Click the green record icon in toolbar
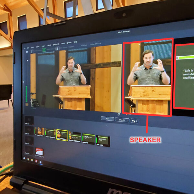The height and width of the screenshot is (194, 194). click(44, 50)
